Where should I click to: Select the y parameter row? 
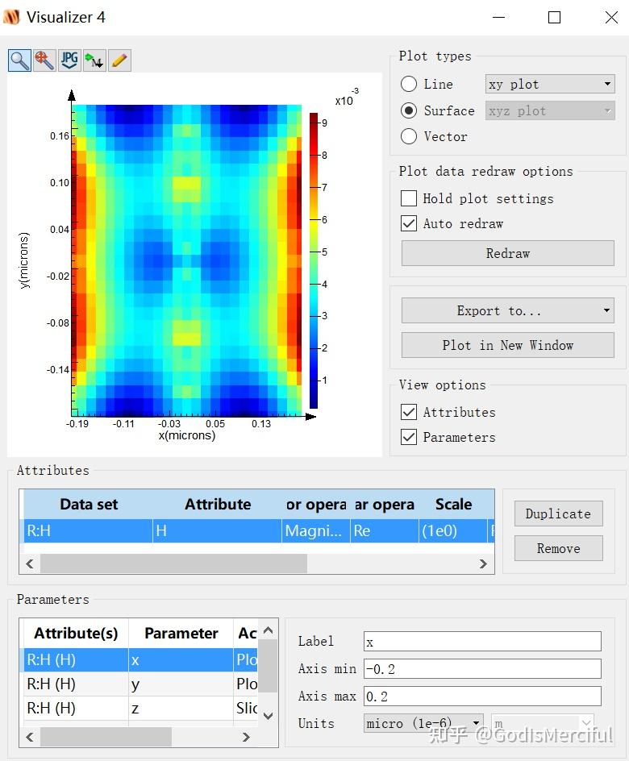142,684
